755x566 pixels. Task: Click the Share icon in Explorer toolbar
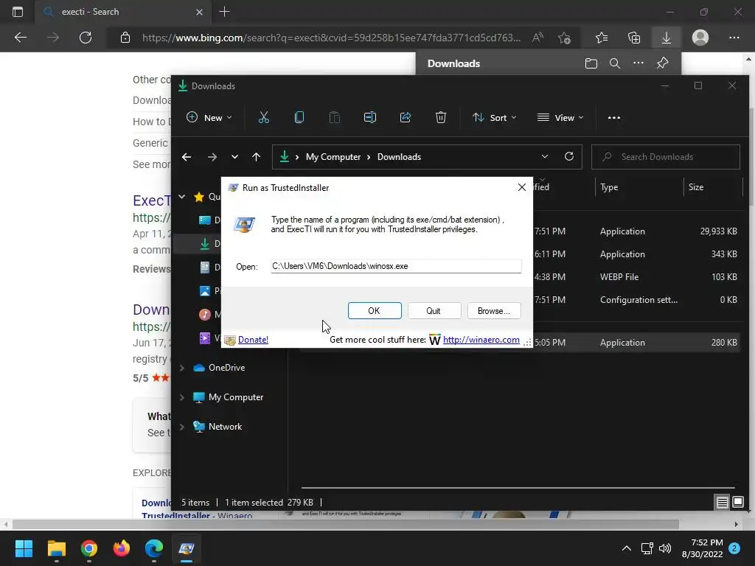click(x=406, y=117)
